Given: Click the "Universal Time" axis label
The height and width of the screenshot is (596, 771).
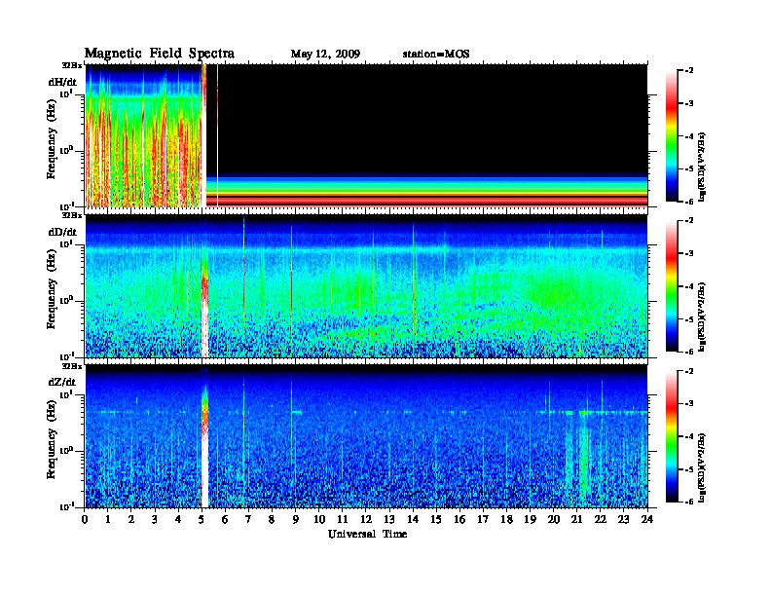Looking at the screenshot, I should tap(367, 534).
